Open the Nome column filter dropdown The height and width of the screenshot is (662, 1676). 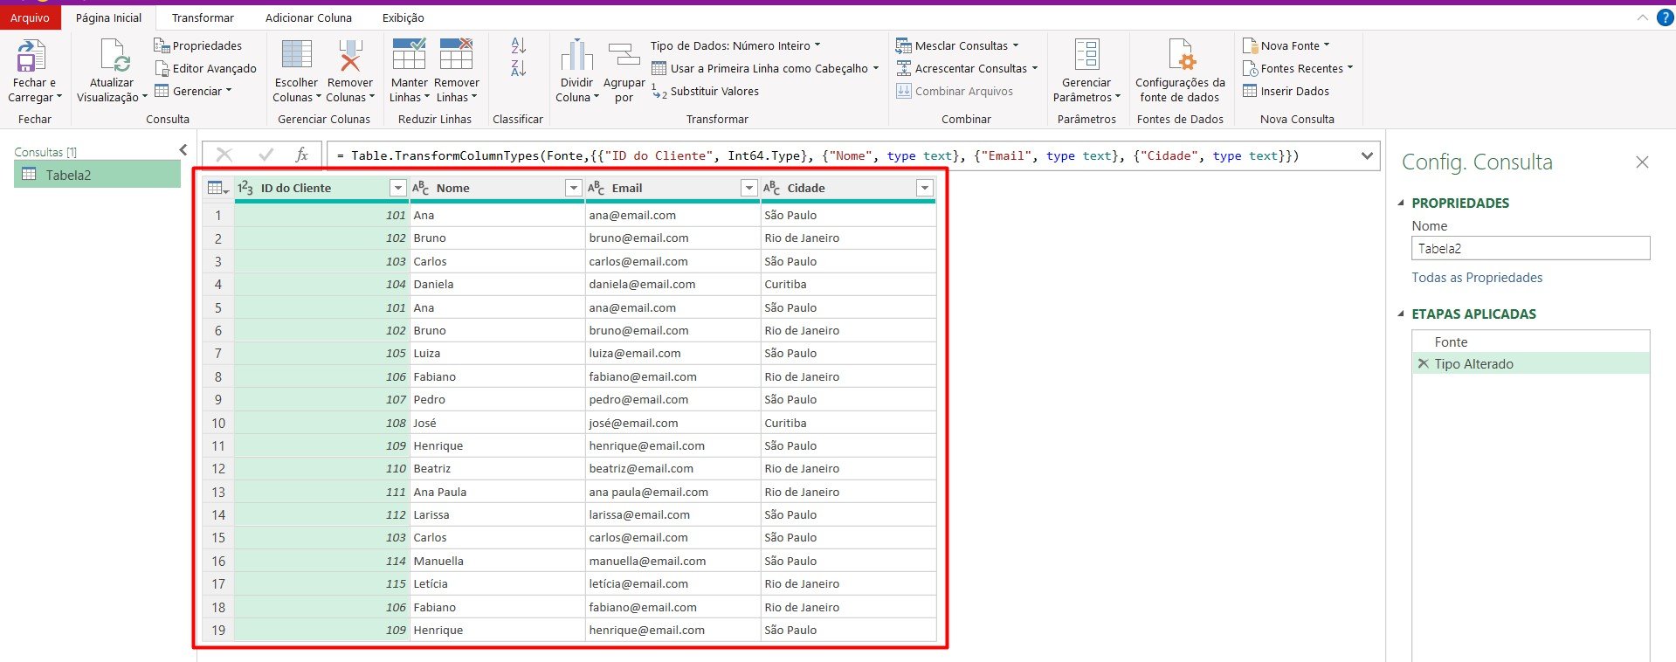[574, 188]
